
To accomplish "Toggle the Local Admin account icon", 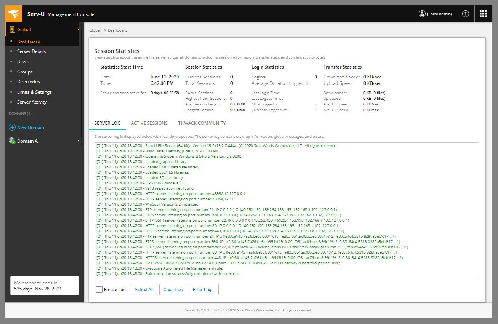I will 422,13.
